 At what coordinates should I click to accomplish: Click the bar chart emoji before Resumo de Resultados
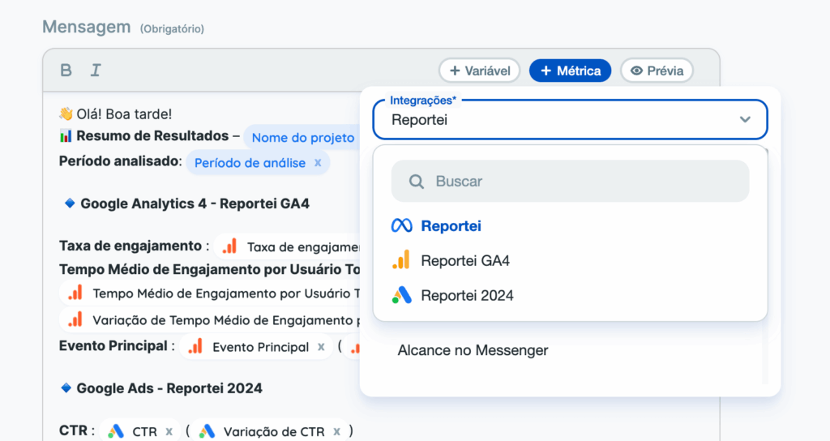click(66, 136)
